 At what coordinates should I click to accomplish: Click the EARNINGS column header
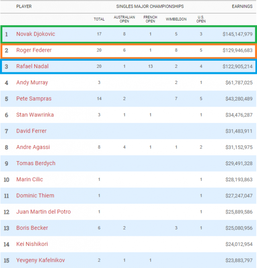242,6
